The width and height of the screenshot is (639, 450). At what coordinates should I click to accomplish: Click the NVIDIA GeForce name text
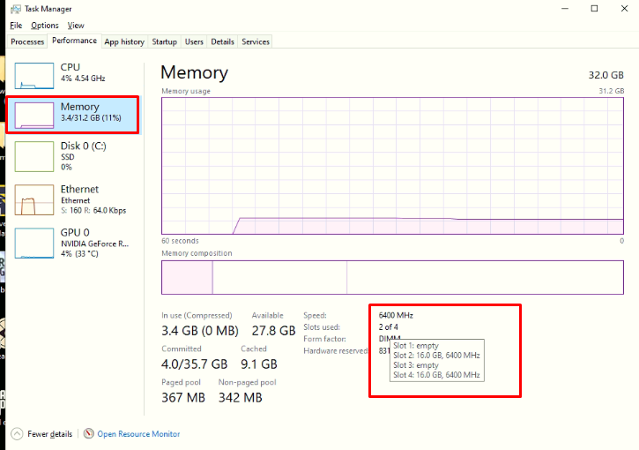tap(95, 244)
